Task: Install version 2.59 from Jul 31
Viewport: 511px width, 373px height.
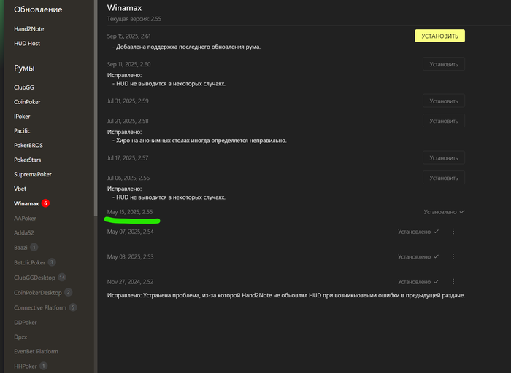Action: (444, 101)
